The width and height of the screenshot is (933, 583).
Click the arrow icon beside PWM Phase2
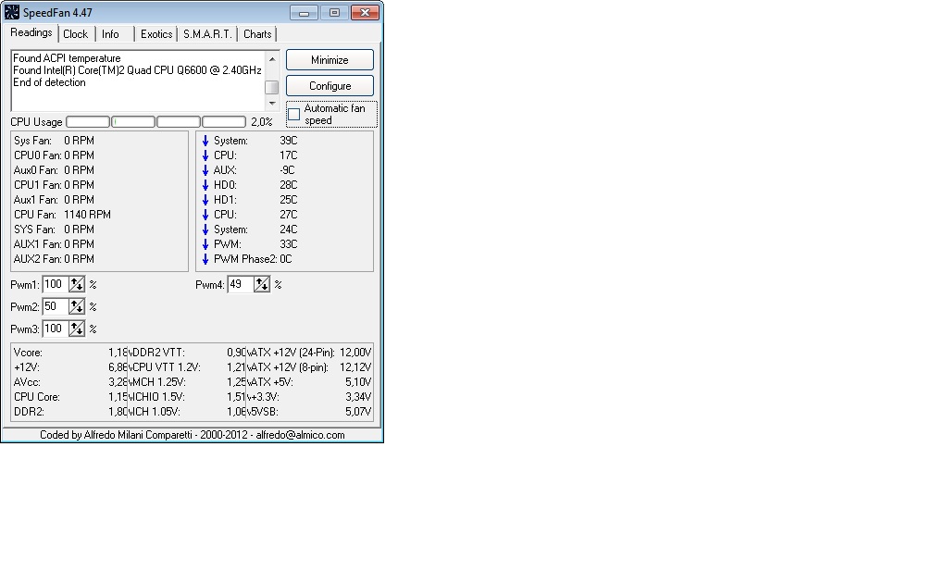[205, 259]
